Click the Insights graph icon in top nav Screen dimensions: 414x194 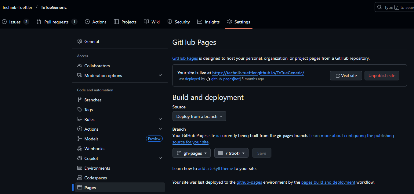coord(200,22)
